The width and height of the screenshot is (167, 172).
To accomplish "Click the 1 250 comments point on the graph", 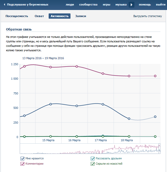I will click(x=24, y=66).
